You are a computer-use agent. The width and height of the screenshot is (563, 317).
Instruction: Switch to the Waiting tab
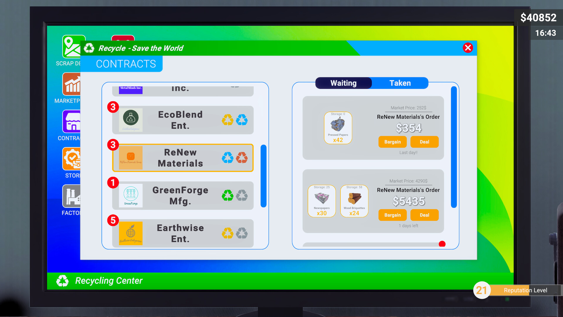tap(343, 83)
